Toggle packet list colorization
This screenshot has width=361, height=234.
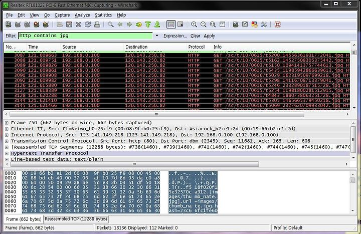[x=171, y=25]
